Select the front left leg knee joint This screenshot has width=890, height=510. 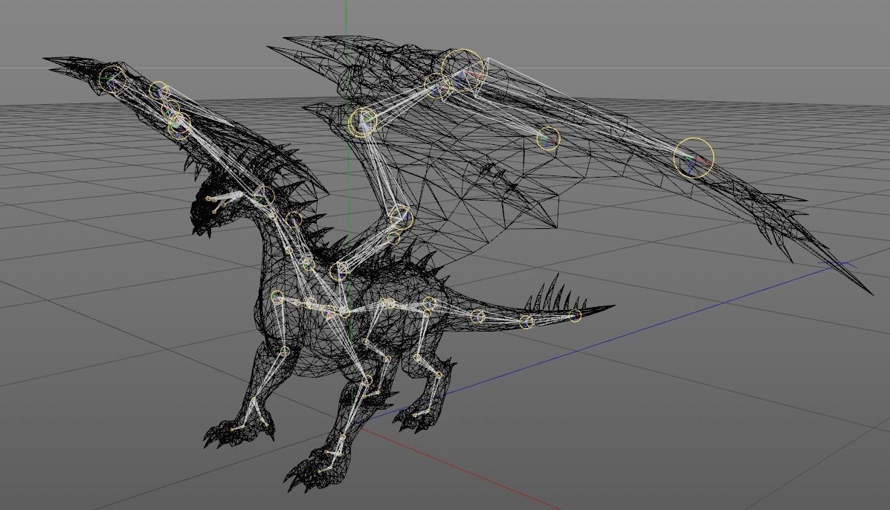pyautogui.click(x=284, y=352)
